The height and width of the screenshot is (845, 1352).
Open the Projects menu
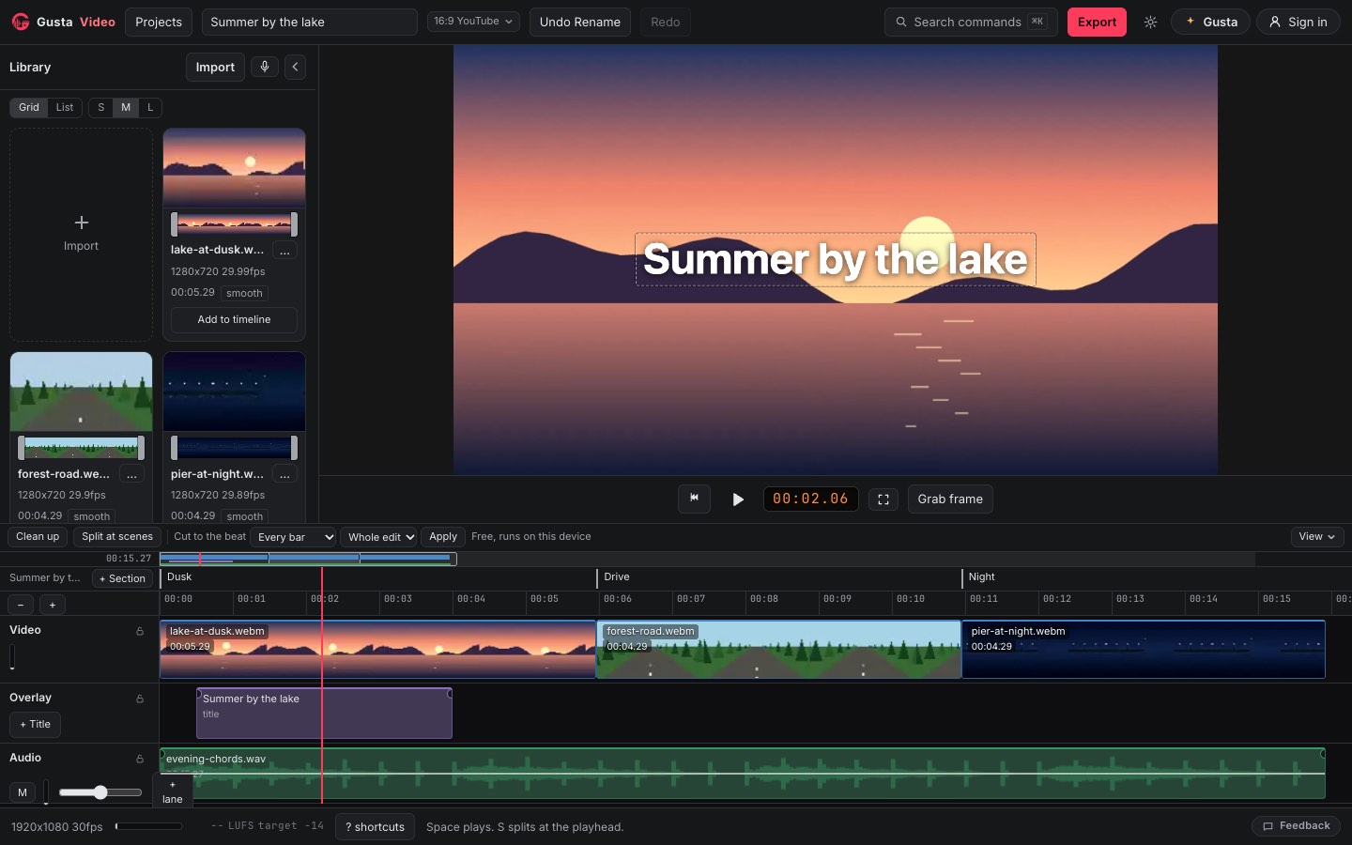click(159, 22)
